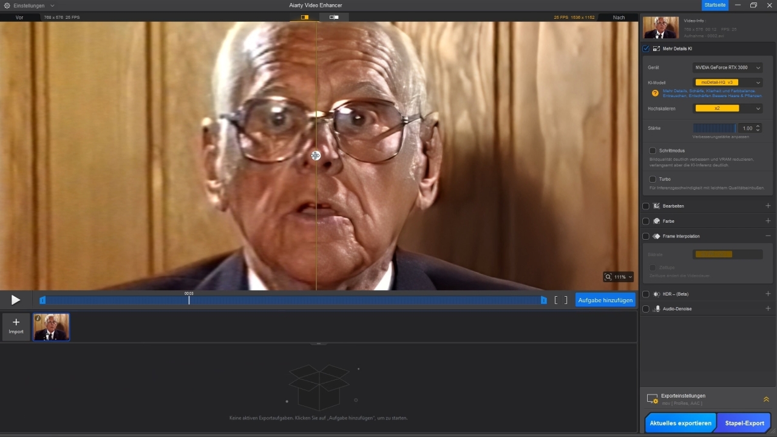Enable the Audio-Denoise checkbox
Viewport: 777px width, 437px height.
click(x=646, y=309)
